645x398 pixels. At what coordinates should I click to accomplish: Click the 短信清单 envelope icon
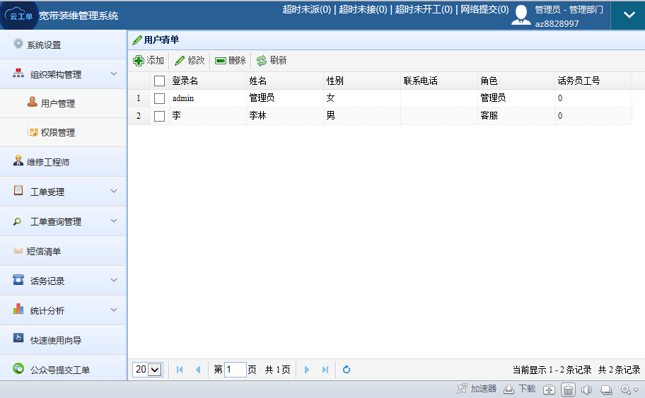point(18,250)
